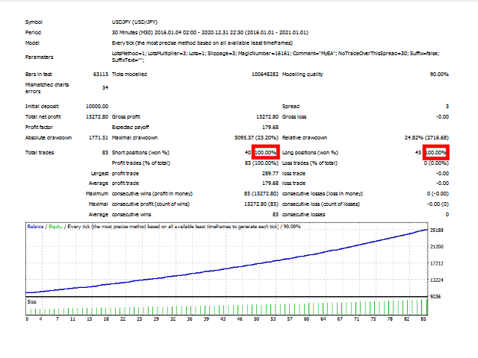Click the Gross loss value -0.00

coord(442,116)
